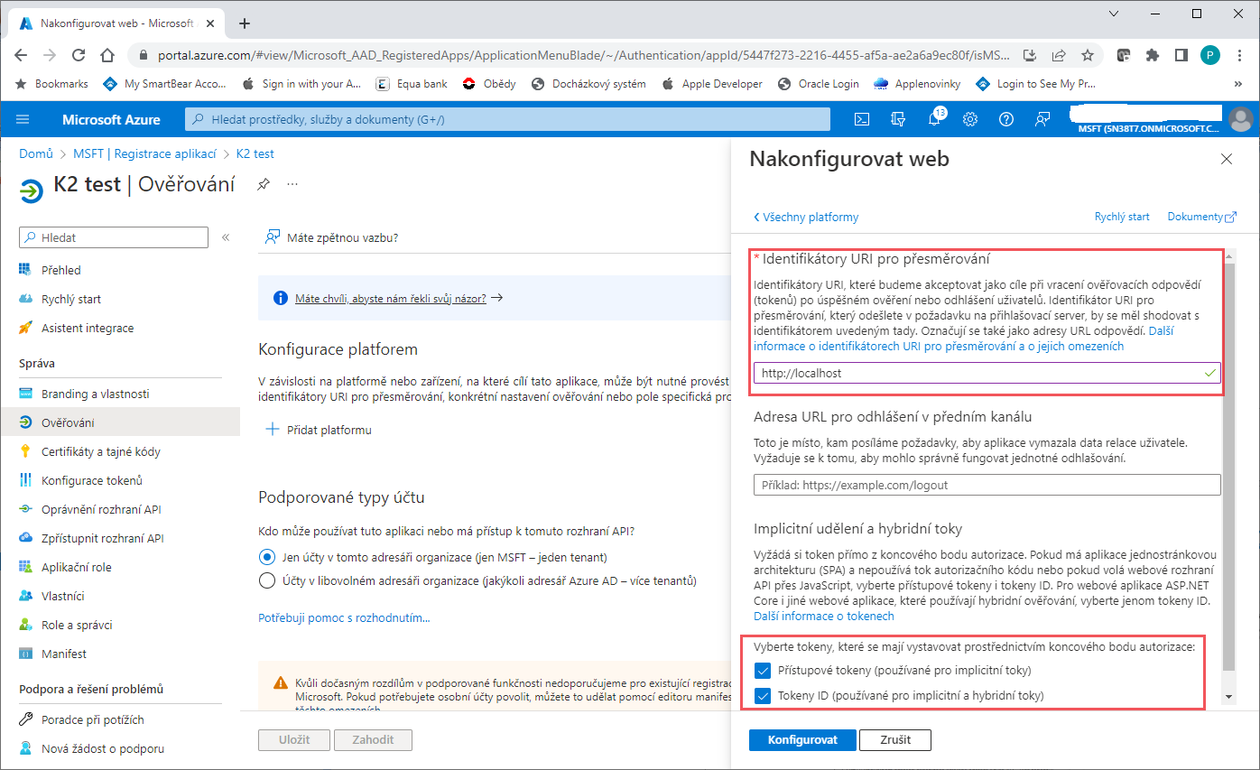This screenshot has width=1260, height=770.
Task: Reload the browser page
Action: [79, 55]
